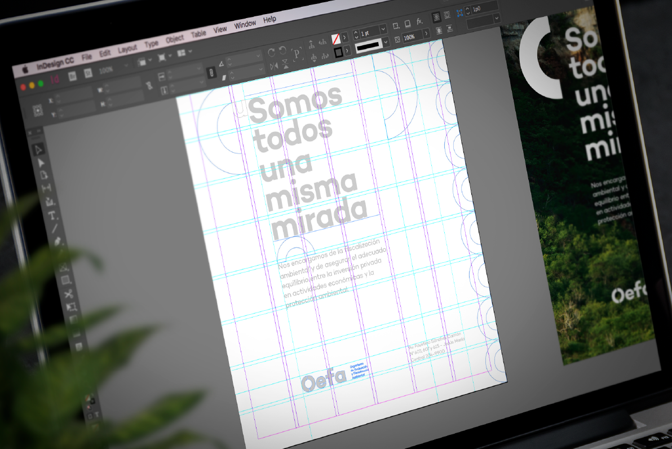This screenshot has width=672, height=449.
Task: Open the stroke style dropdown
Action: tap(386, 42)
